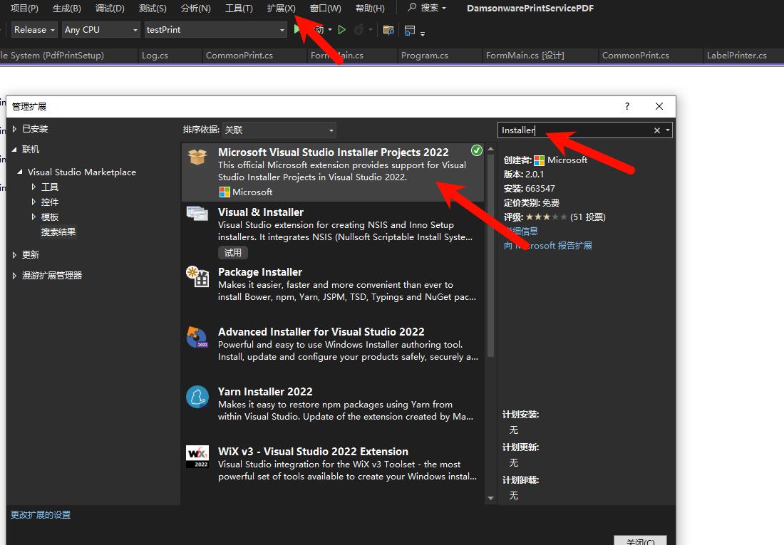Open the 窗口(W) menu
Image resolution: width=784 pixels, height=545 pixels.
coord(326,8)
